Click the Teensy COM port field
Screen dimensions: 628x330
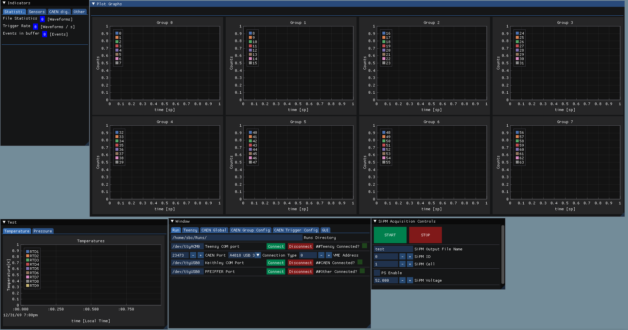coord(187,246)
